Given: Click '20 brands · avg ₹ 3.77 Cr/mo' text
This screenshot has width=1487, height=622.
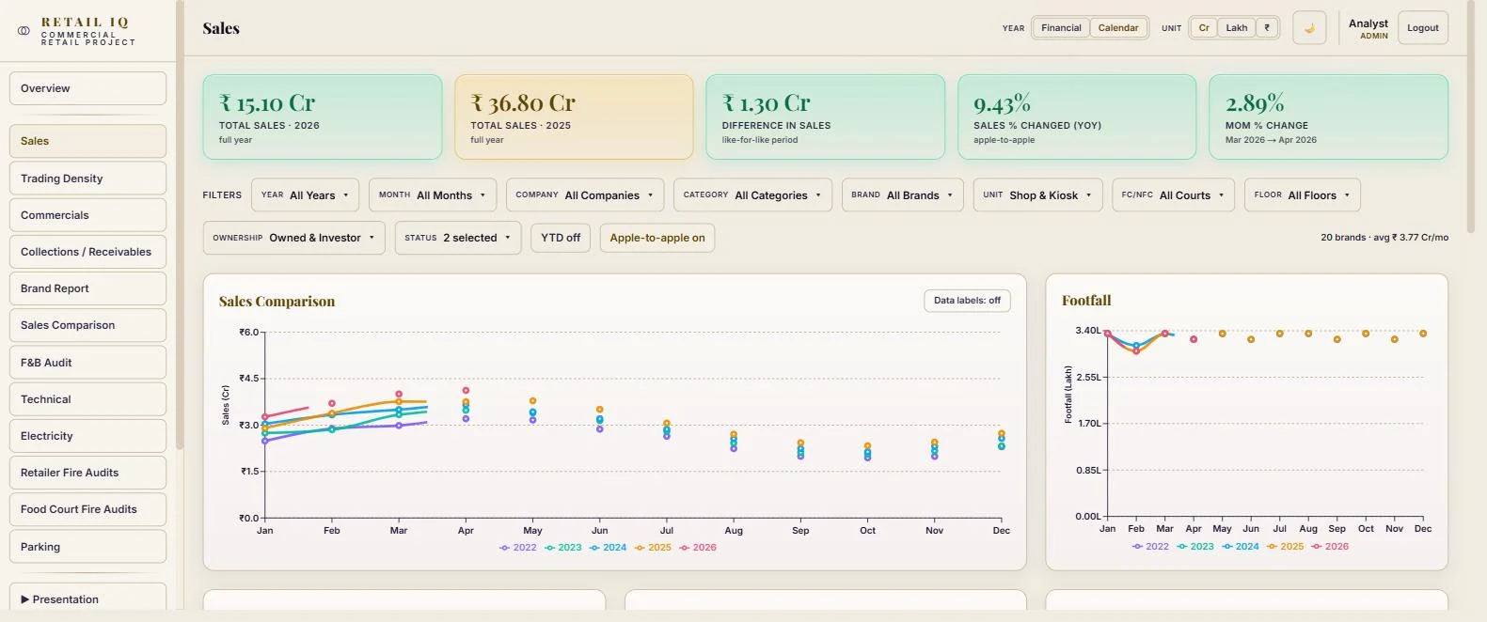Looking at the screenshot, I should click(x=1384, y=238).
